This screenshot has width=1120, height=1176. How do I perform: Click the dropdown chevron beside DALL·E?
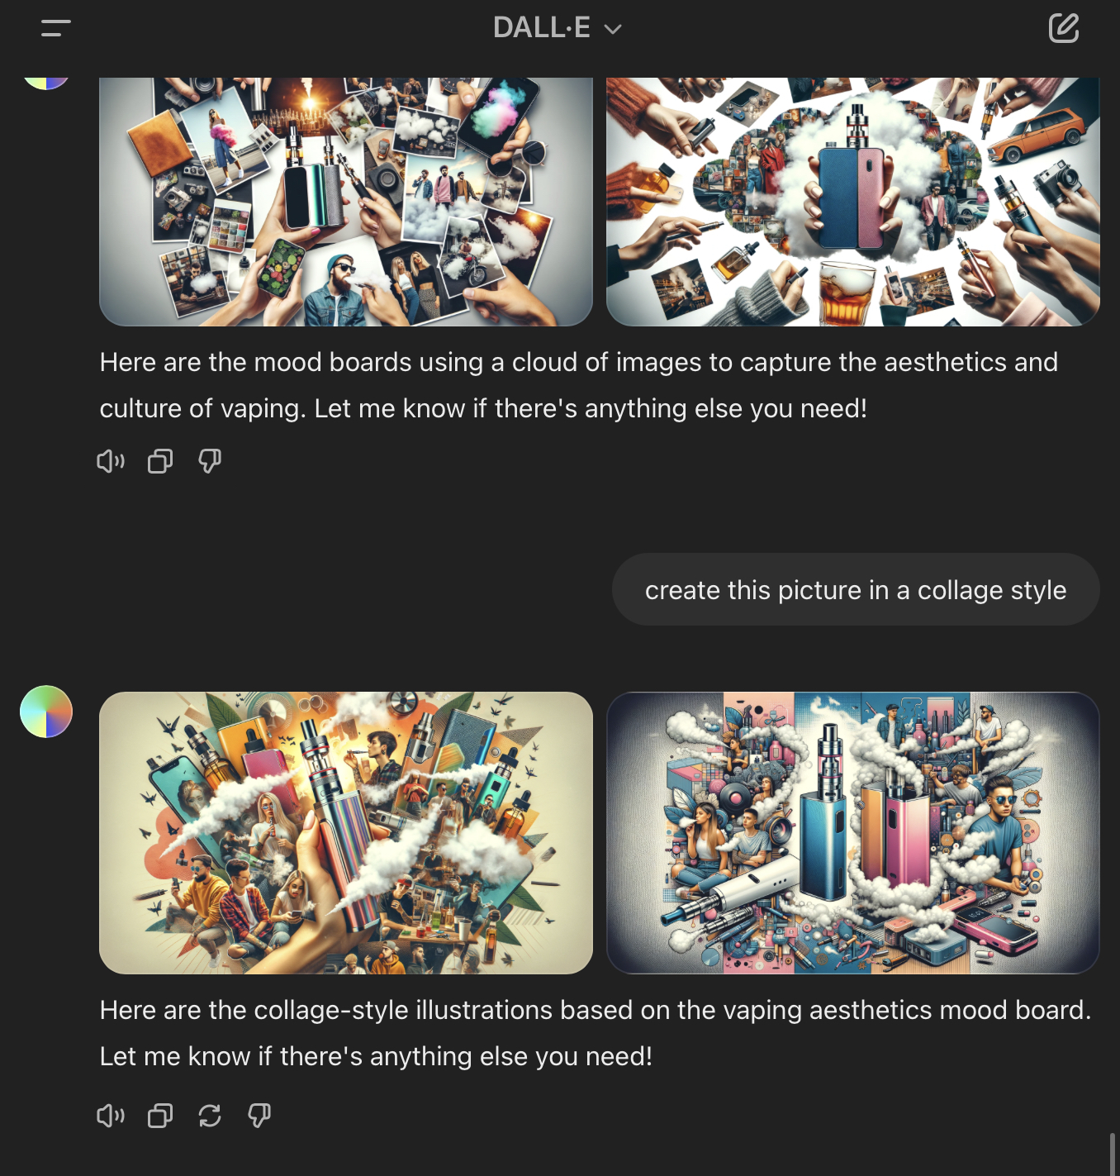[613, 30]
